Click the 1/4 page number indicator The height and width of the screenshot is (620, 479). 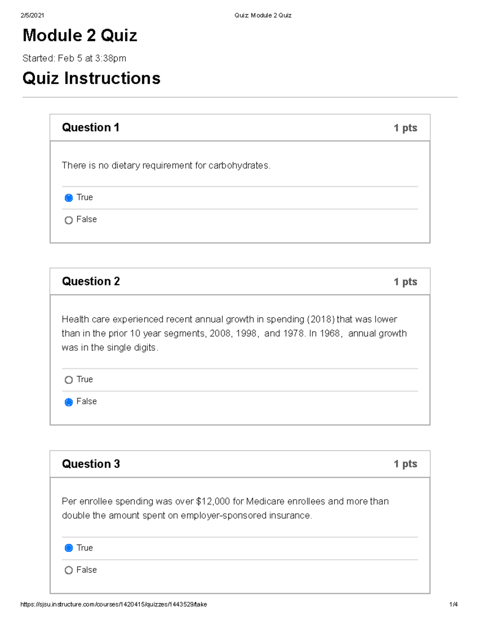coord(453,604)
